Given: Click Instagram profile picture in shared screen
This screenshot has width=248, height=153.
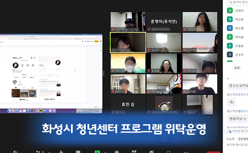Looking at the screenshot, I should 15,66.
